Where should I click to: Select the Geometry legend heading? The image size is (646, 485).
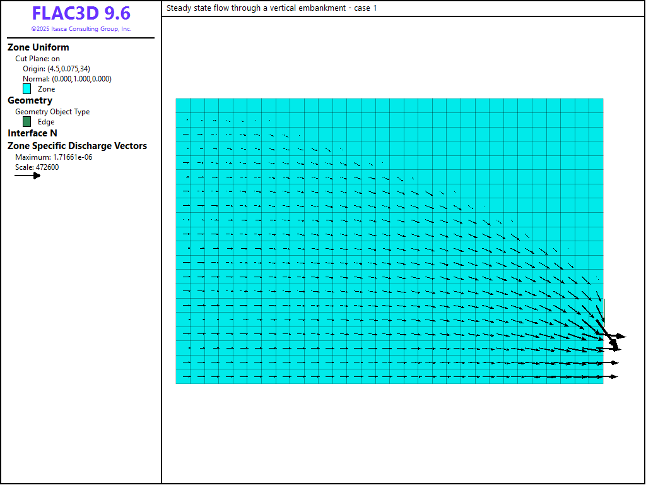(x=30, y=100)
